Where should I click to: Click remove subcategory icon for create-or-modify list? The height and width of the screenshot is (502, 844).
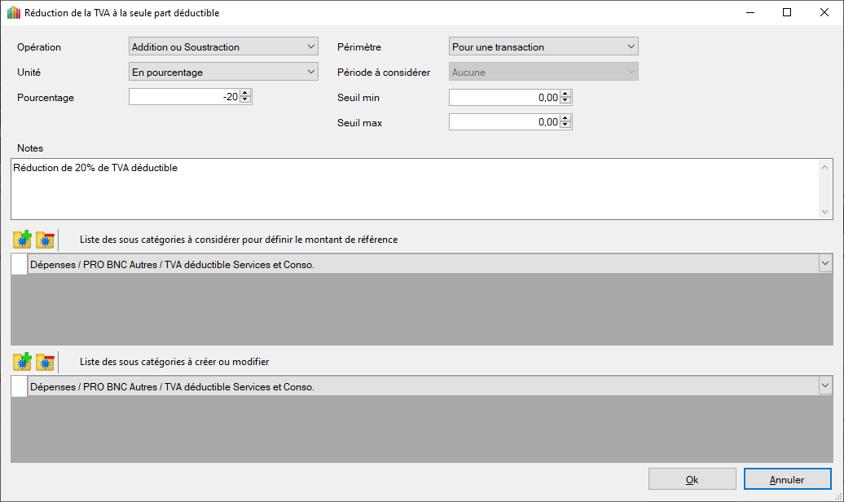point(45,362)
